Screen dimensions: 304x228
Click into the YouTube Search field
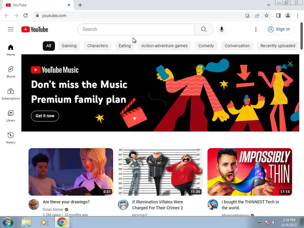pos(136,29)
